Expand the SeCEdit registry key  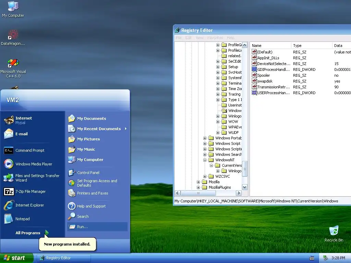click(218, 61)
